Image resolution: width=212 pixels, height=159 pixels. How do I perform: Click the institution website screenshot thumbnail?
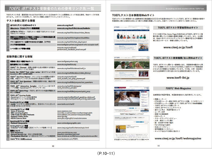click(x=132, y=69)
